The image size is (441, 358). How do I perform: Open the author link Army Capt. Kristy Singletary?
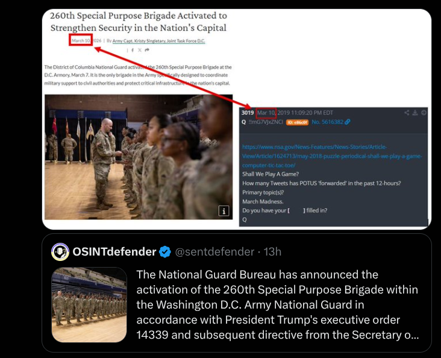pyautogui.click(x=158, y=41)
